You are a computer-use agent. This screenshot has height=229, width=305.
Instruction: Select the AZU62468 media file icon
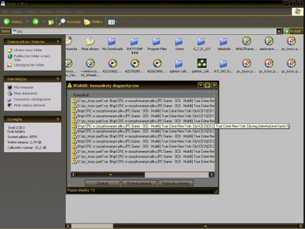pos(157,64)
